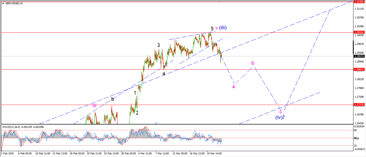The image size is (366, 157).
Task: Click the black wave label 2
Action: point(137,113)
